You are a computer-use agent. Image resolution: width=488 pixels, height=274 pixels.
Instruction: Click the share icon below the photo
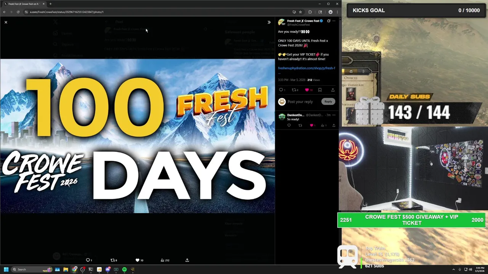click(x=187, y=260)
